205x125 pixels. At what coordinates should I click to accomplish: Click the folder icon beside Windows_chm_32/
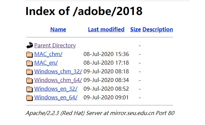tap(30, 72)
